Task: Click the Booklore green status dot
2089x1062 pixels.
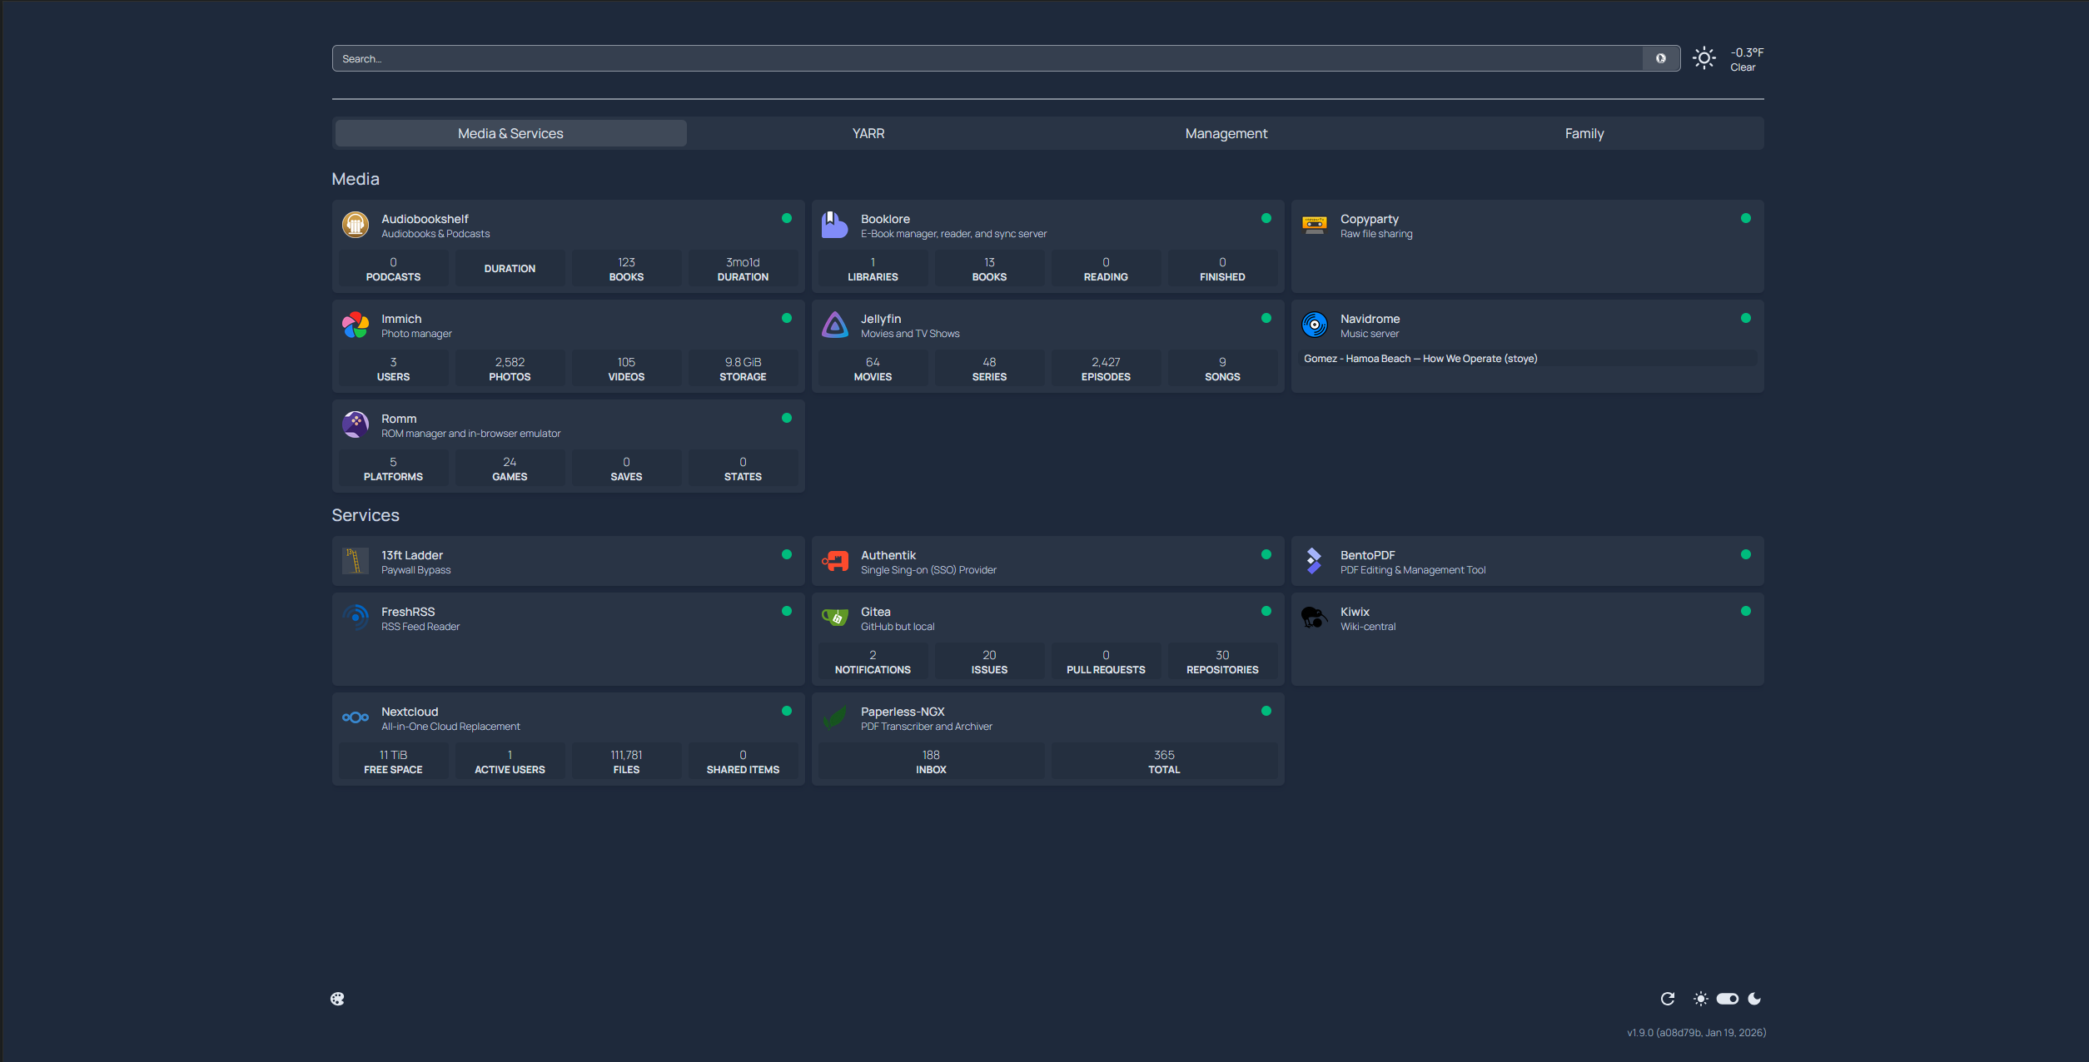Action: (x=1266, y=218)
